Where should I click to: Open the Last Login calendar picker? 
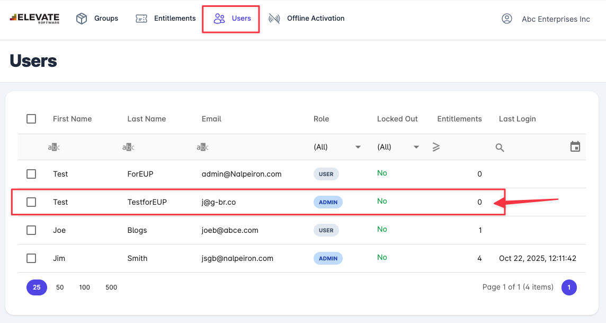click(575, 147)
